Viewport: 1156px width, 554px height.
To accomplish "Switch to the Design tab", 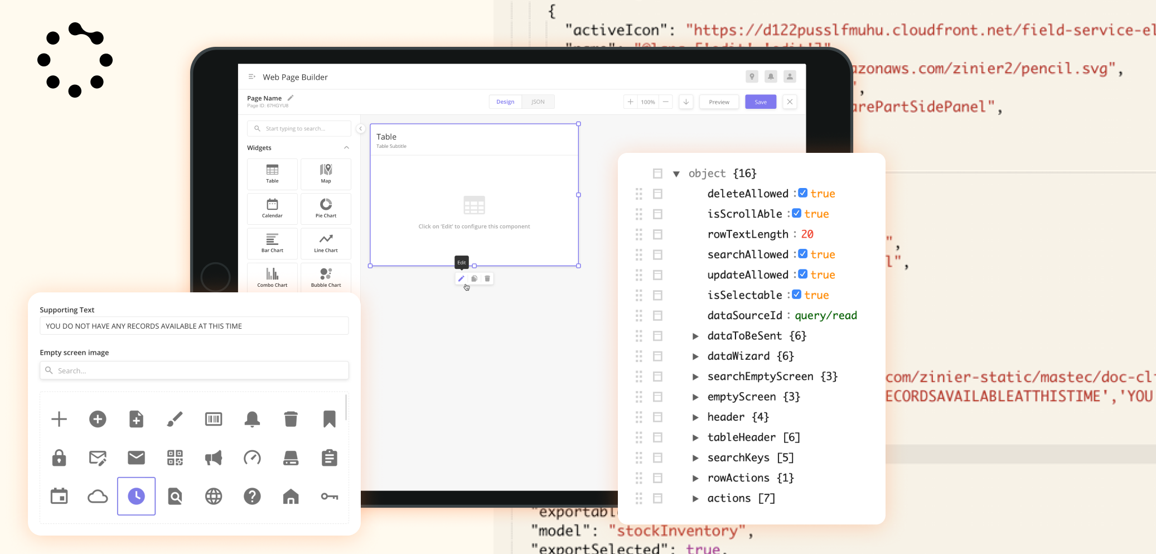I will [505, 102].
